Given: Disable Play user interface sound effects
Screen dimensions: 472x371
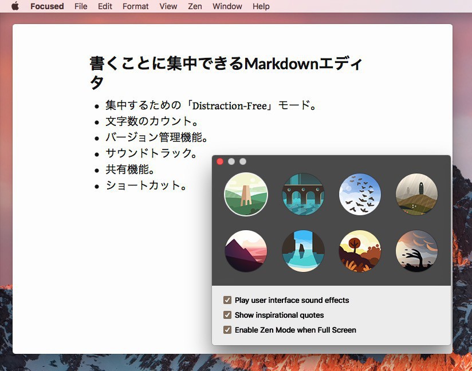Looking at the screenshot, I should pos(227,300).
